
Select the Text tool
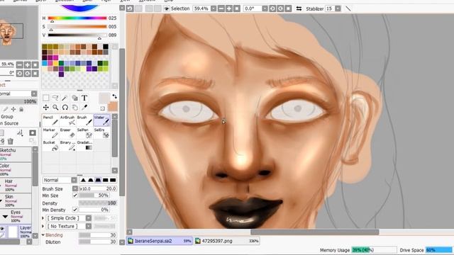click(x=84, y=98)
